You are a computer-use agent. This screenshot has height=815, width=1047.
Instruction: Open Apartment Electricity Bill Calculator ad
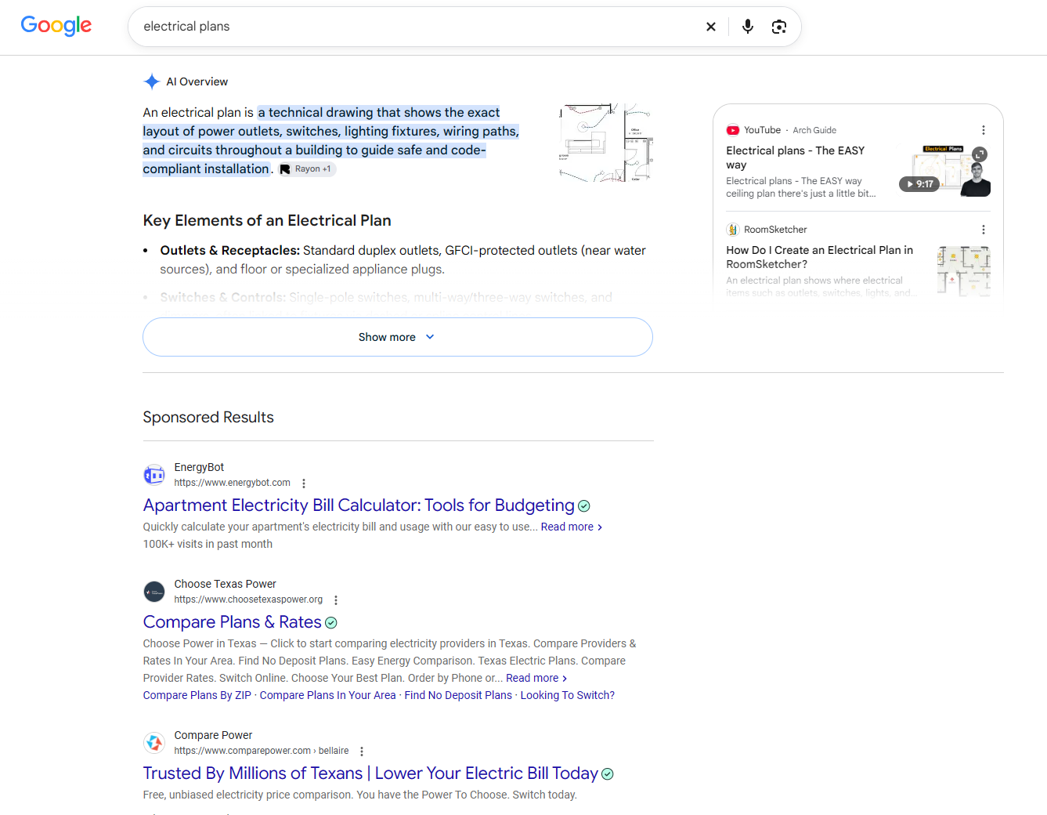359,505
